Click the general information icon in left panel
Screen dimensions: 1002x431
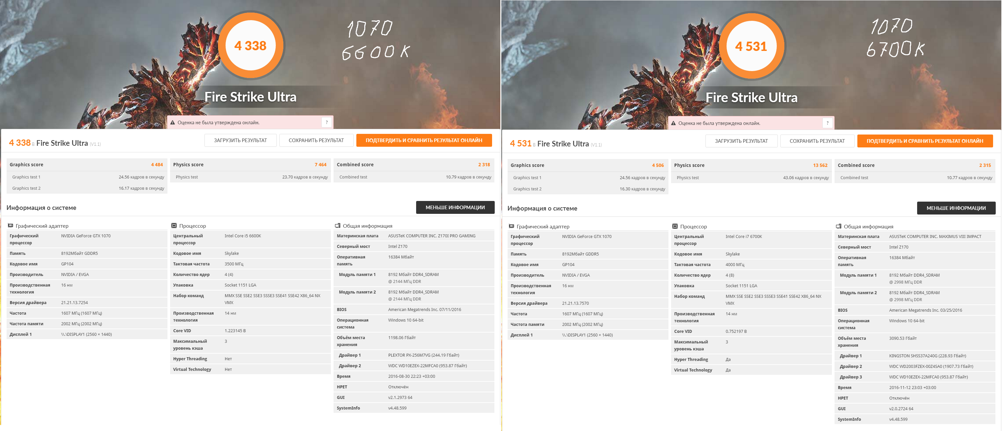tap(338, 226)
